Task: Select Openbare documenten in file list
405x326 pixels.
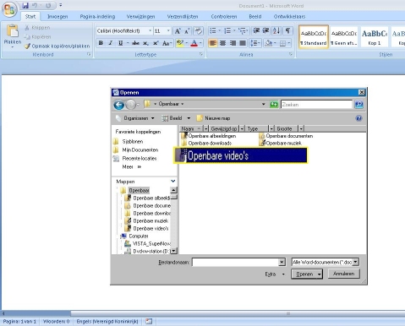Action: (286, 136)
